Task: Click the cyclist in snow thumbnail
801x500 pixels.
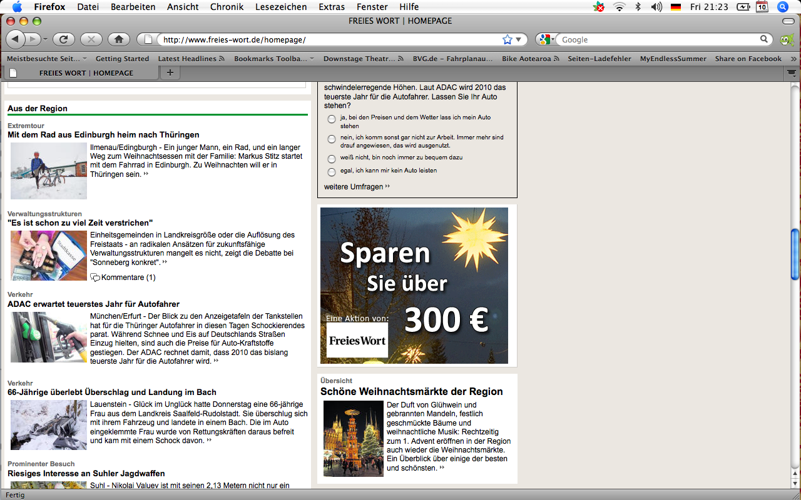Action: [x=49, y=171]
